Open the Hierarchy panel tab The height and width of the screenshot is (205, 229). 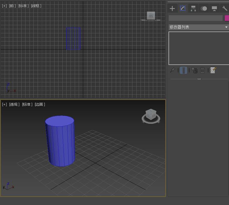pos(193,8)
